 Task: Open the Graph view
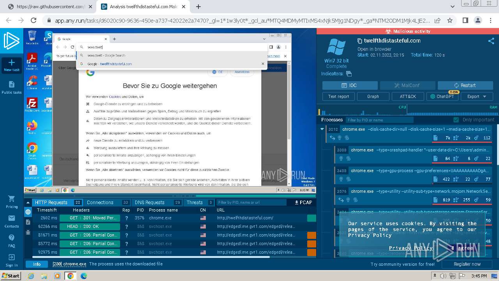[373, 96]
